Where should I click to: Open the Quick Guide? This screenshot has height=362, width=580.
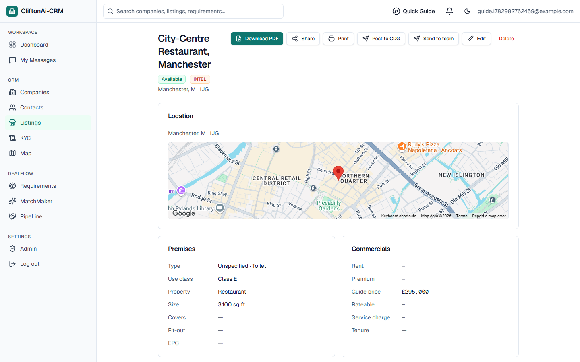click(414, 11)
